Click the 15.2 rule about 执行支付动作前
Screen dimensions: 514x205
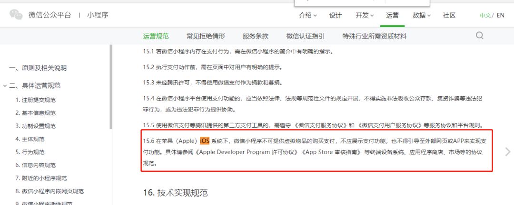[213, 67]
